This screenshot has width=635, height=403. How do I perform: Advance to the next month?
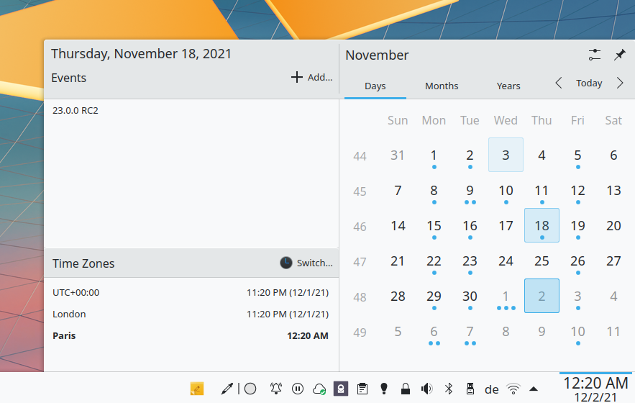[620, 83]
